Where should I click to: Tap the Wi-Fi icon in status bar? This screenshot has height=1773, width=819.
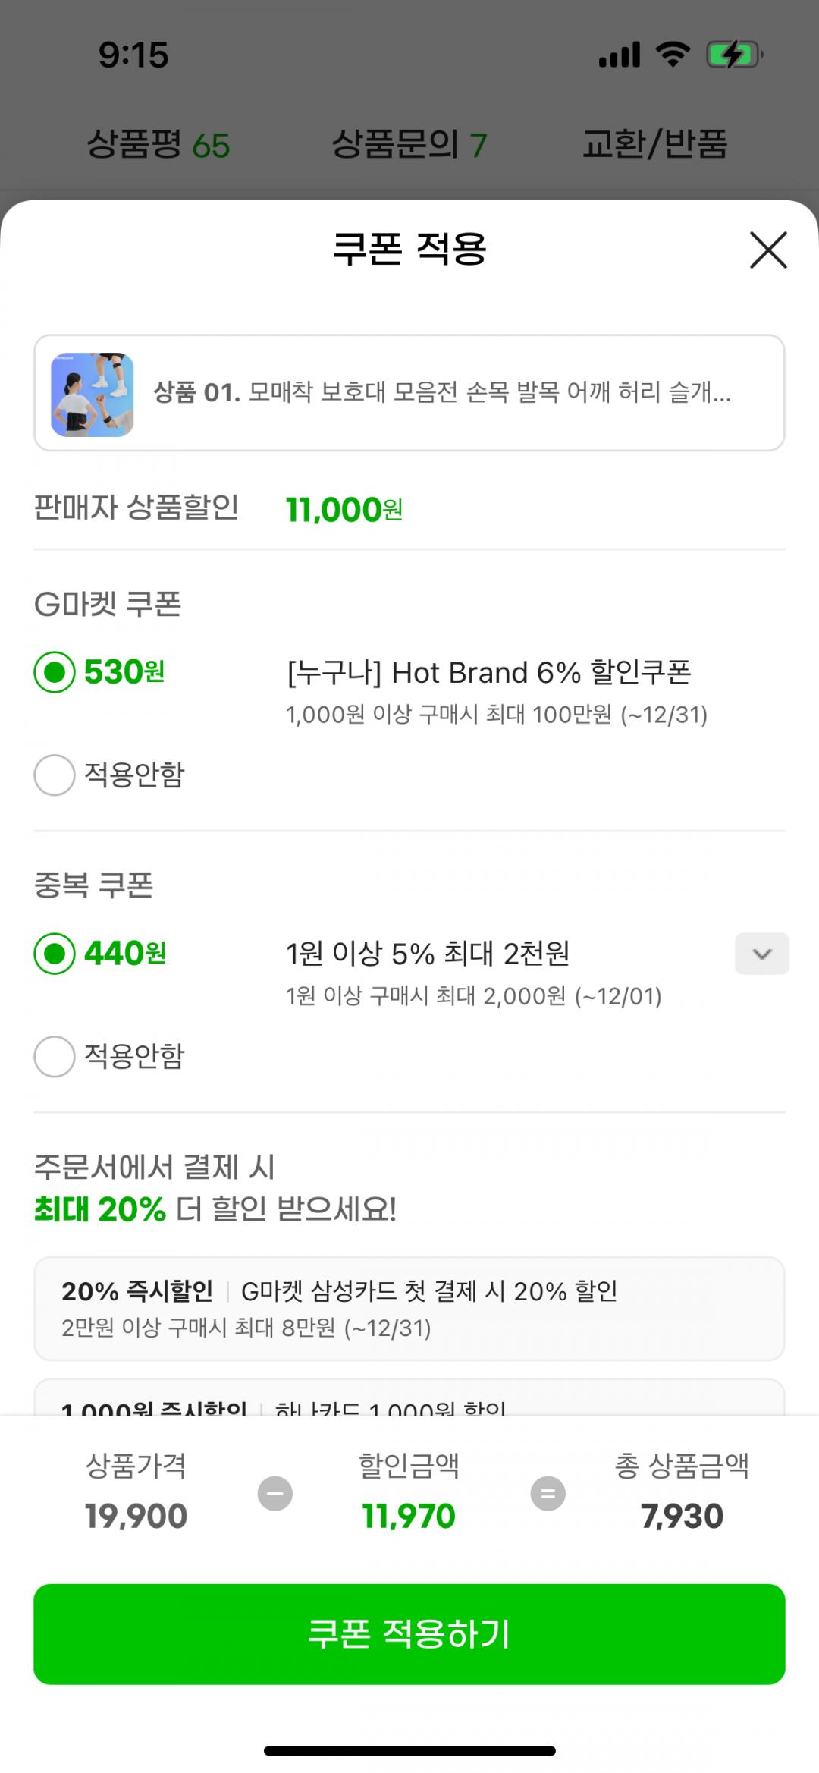coord(673,55)
